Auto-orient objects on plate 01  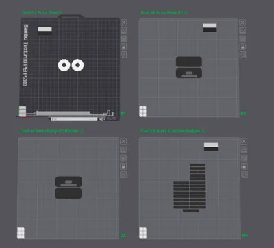coord(123,30)
